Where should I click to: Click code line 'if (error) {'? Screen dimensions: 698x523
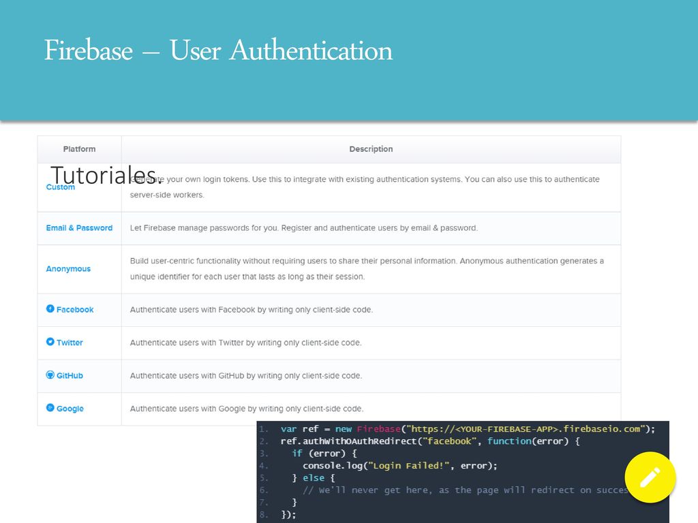[324, 454]
